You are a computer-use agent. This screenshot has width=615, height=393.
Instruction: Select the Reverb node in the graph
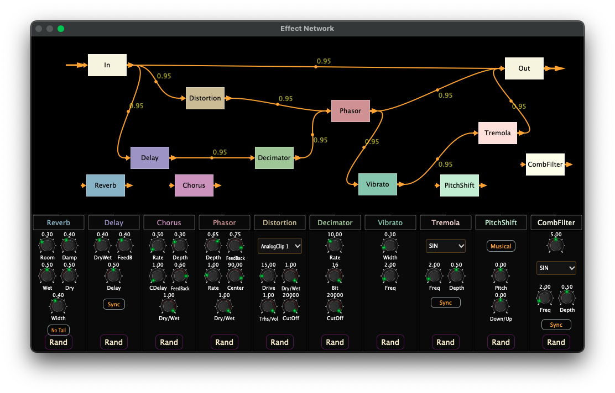106,185
